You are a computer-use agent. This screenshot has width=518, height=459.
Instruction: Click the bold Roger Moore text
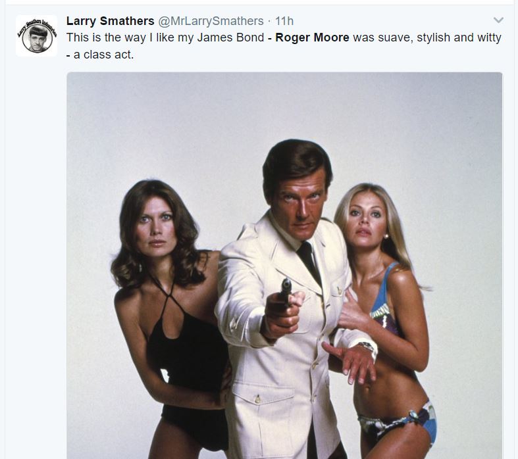tap(312, 37)
